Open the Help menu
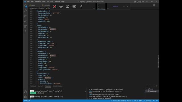The width and height of the screenshot is (182, 102). 63,2
